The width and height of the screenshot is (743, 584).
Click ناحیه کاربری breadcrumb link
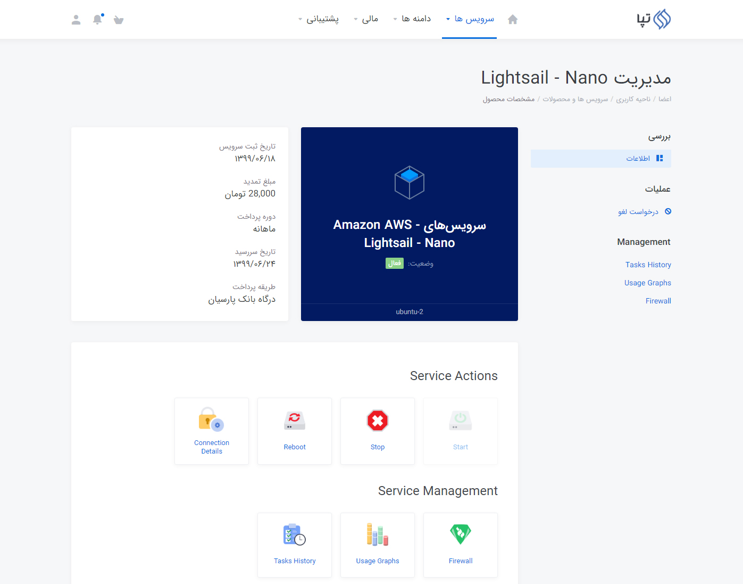(633, 99)
